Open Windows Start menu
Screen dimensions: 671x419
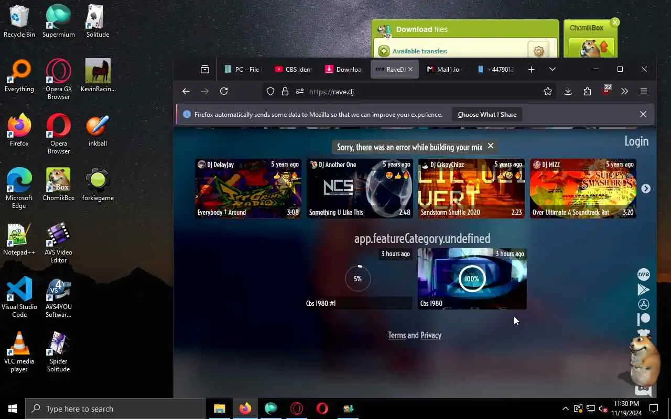pos(13,409)
